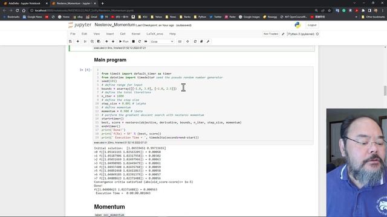Click the dark square extension icon in toolbar

click(201, 42)
